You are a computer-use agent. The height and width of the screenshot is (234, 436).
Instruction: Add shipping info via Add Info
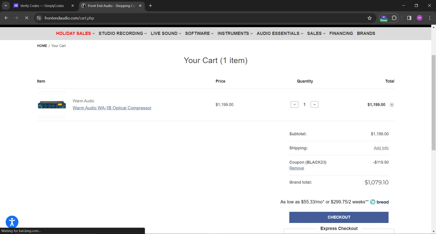[x=381, y=148]
